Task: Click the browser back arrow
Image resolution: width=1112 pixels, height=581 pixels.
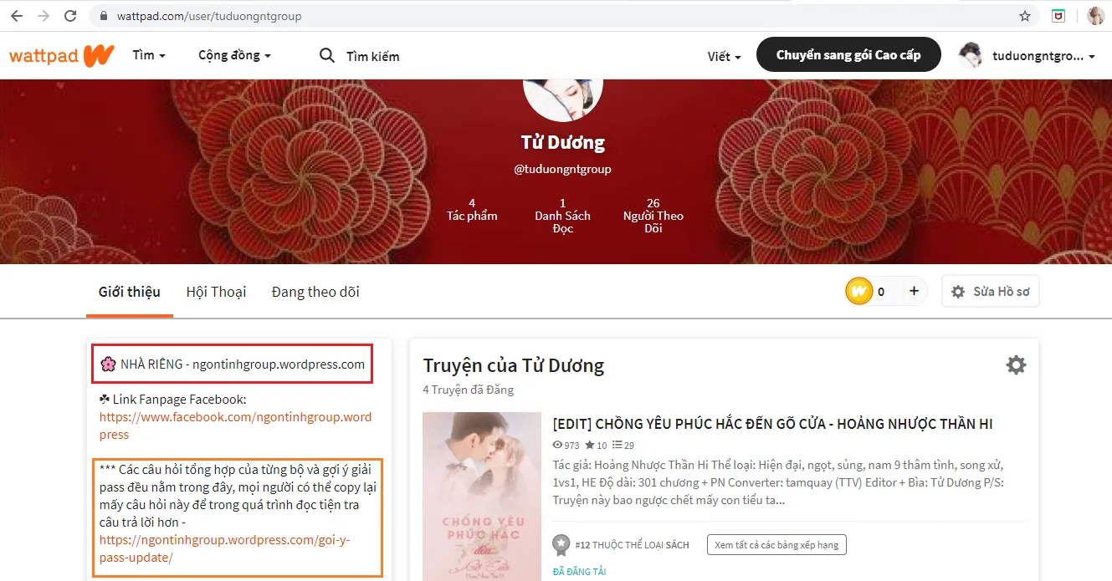Action: pyautogui.click(x=17, y=16)
